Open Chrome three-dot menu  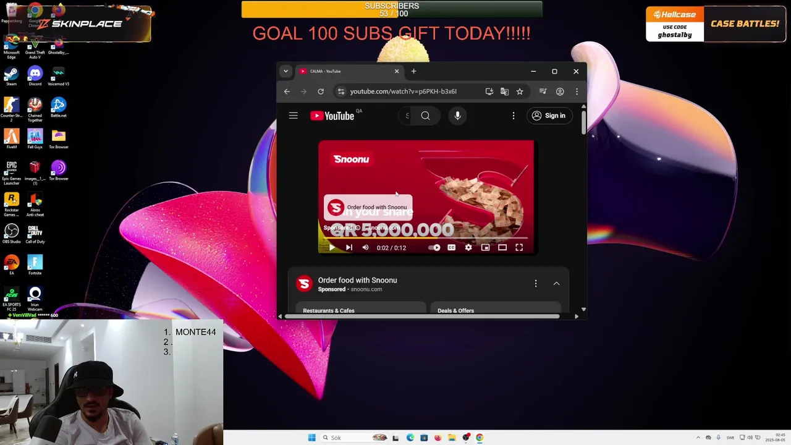point(577,91)
